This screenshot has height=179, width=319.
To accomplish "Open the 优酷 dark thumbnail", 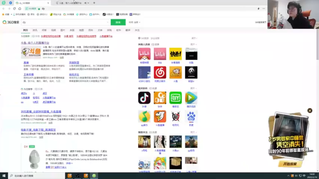I will [191, 54].
